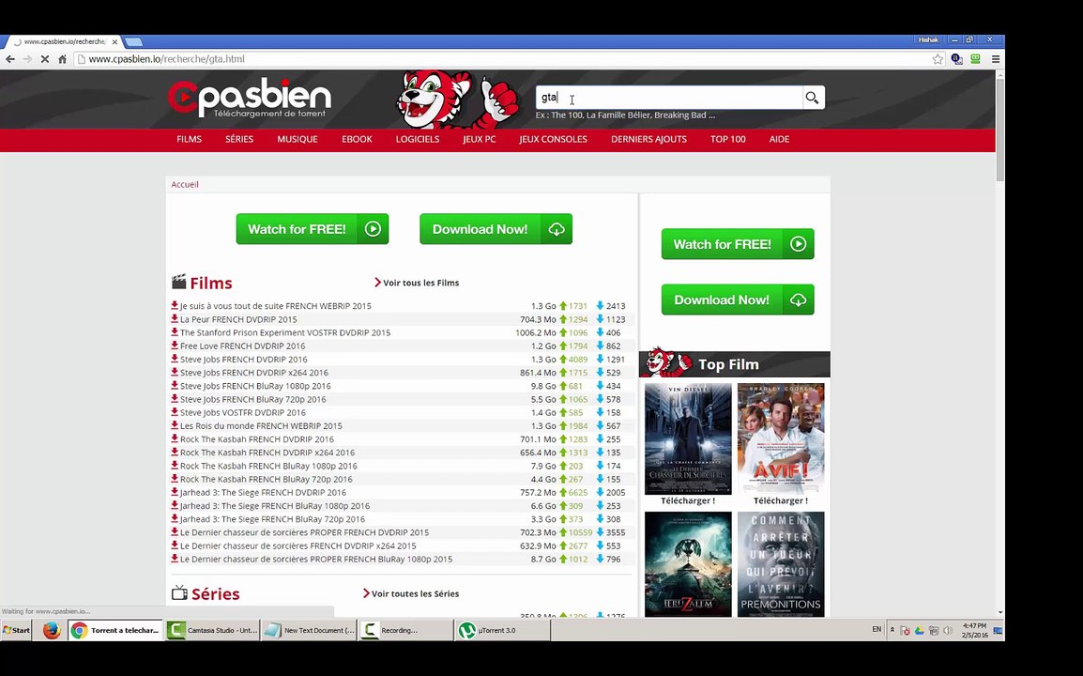Click the browser forward arrow
1083x676 pixels.
27,59
